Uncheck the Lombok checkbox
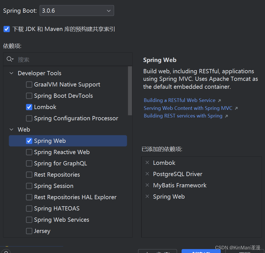 (x=29, y=107)
